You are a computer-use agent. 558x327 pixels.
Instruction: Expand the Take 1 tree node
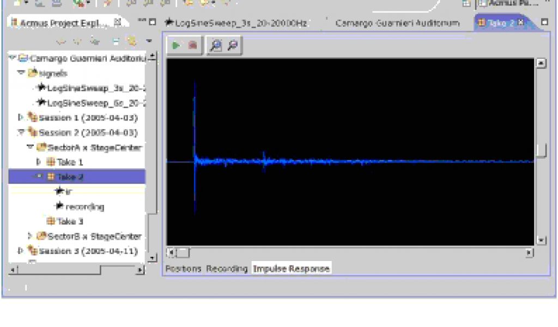click(39, 162)
